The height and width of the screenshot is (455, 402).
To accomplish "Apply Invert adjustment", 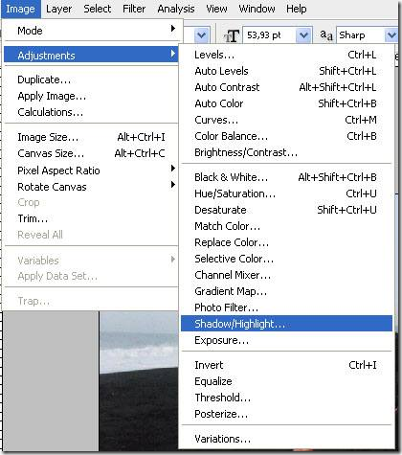I will click(286, 365).
